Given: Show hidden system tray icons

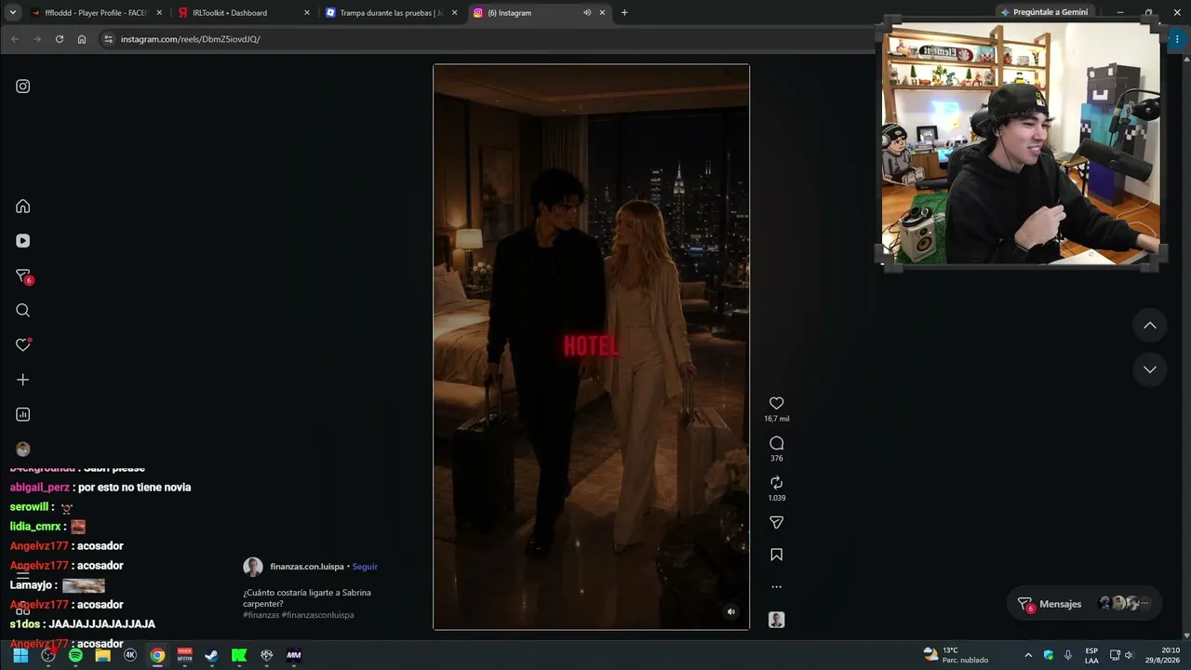Looking at the screenshot, I should pos(1028,655).
